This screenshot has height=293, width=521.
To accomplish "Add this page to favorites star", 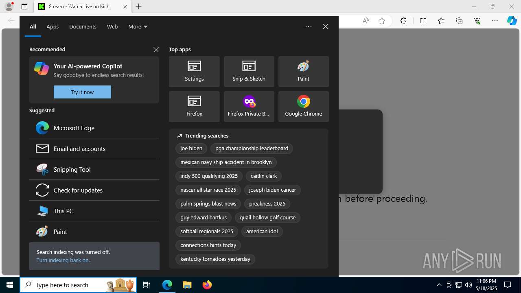I will pyautogui.click(x=382, y=21).
